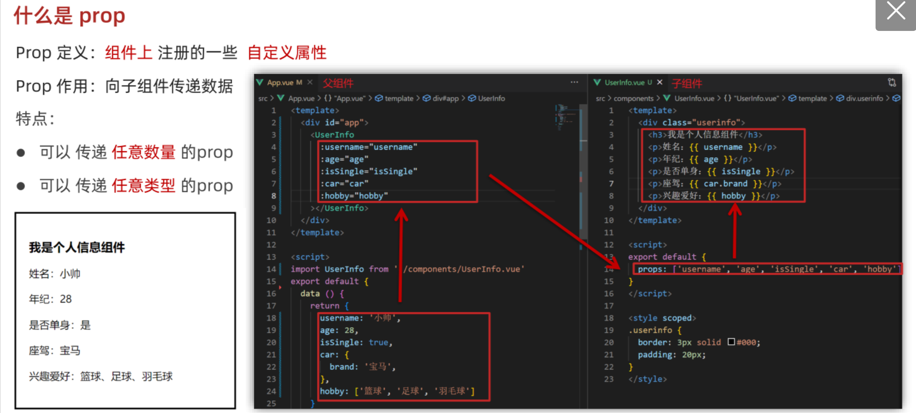
Task: Open the #000 border color swatch
Action: (731, 342)
